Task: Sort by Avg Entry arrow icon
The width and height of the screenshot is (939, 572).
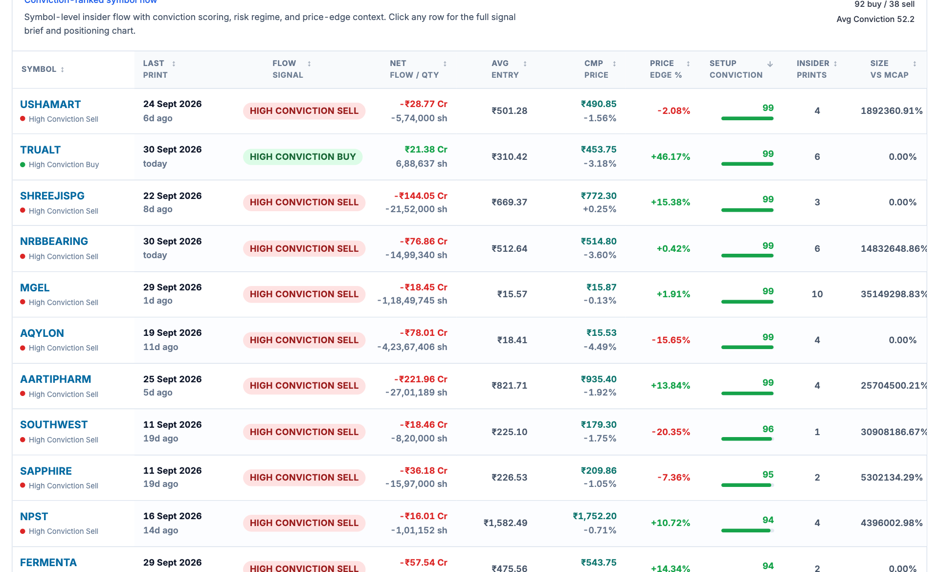Action: coord(525,64)
